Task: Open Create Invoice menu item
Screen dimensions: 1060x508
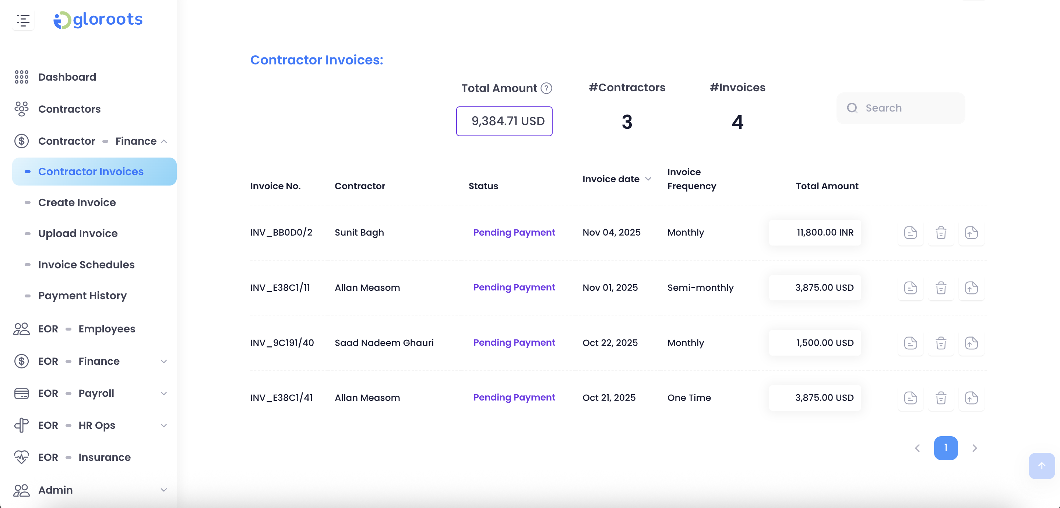Action: pyautogui.click(x=77, y=202)
